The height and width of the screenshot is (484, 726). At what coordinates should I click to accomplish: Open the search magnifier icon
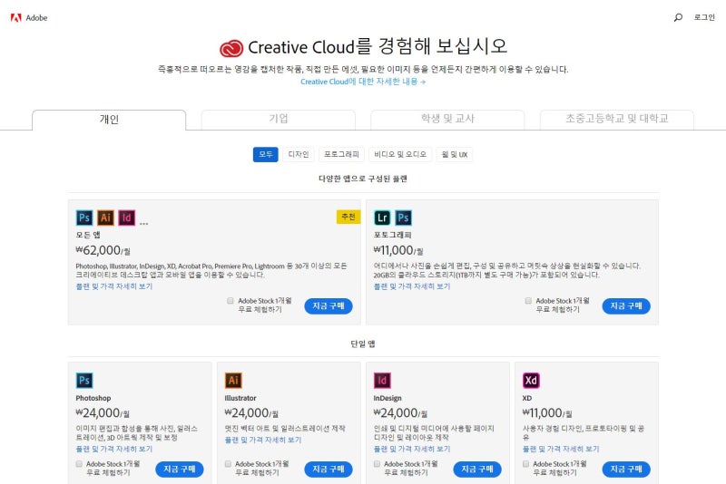pyautogui.click(x=678, y=17)
